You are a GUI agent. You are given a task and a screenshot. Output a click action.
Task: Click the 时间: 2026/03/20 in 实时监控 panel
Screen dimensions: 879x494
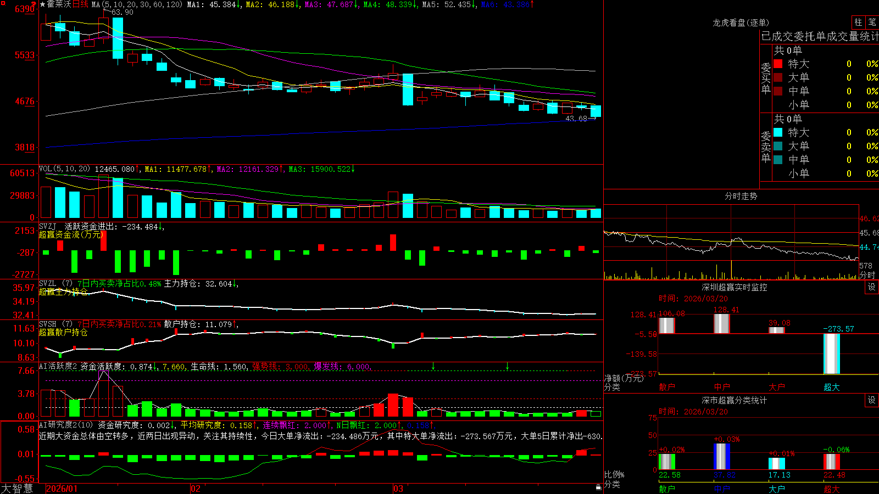pyautogui.click(x=693, y=299)
